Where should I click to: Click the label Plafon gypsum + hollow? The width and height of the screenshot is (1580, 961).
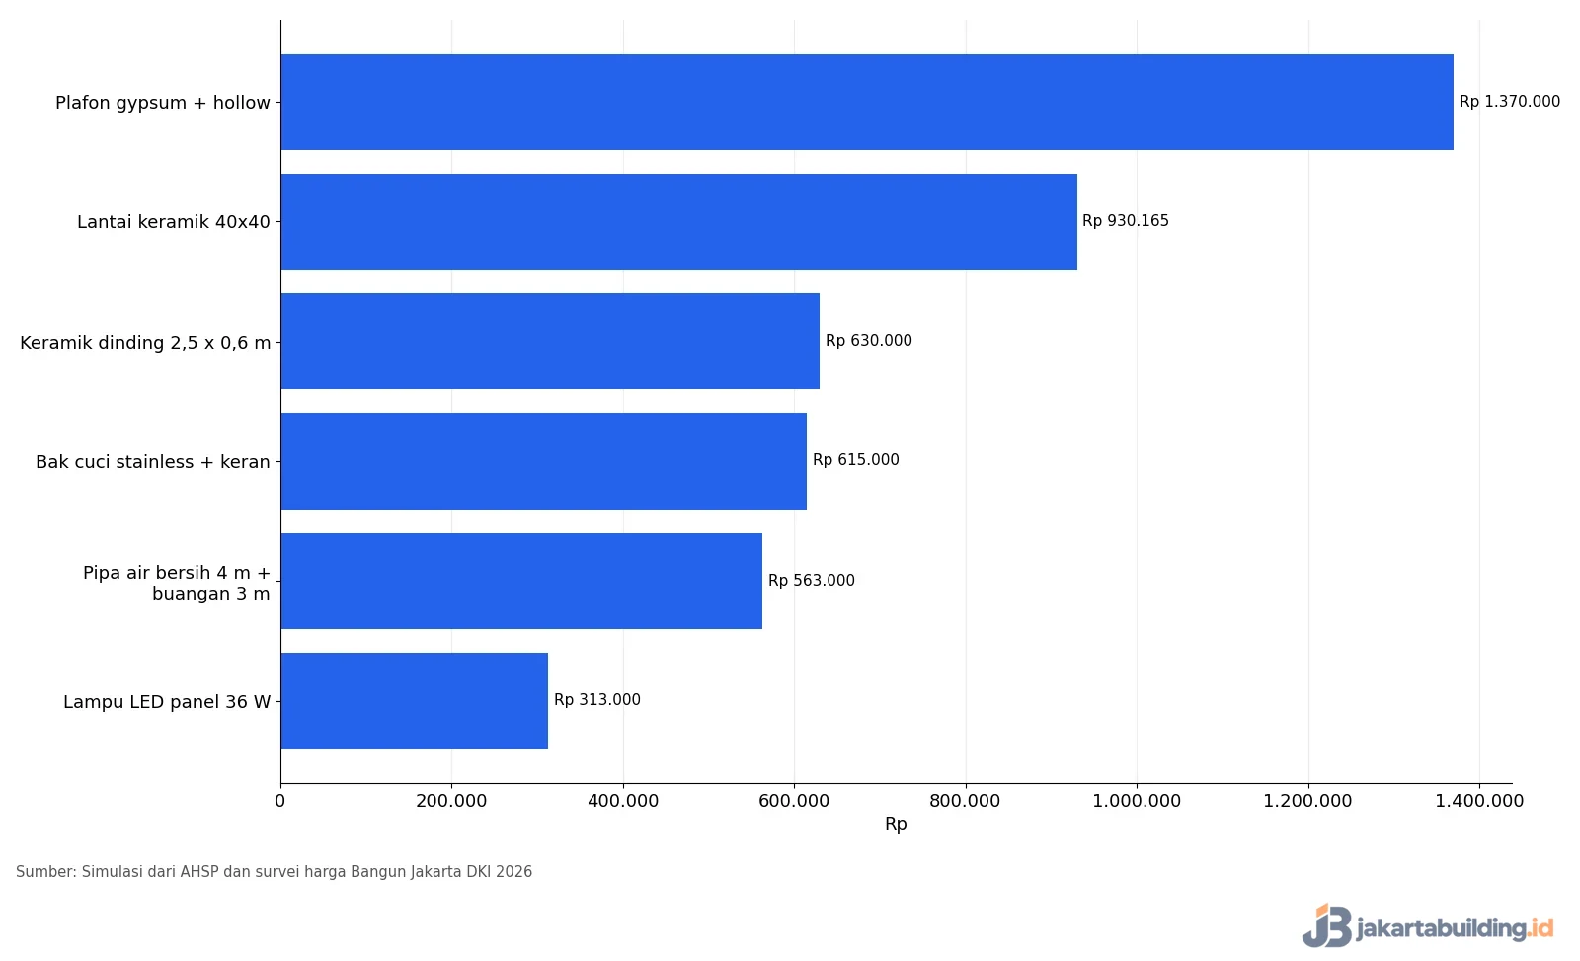click(x=163, y=103)
